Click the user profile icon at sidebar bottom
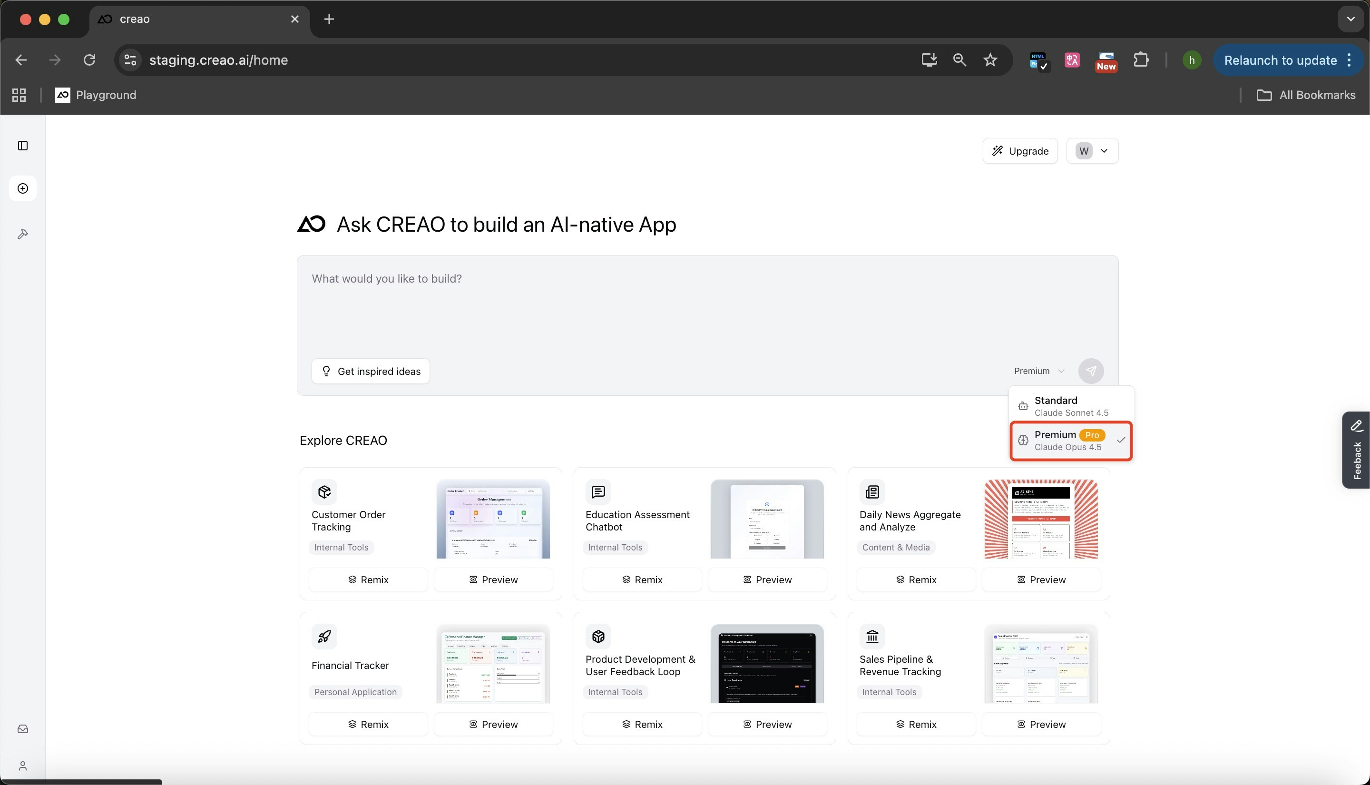The height and width of the screenshot is (785, 1370). [23, 765]
